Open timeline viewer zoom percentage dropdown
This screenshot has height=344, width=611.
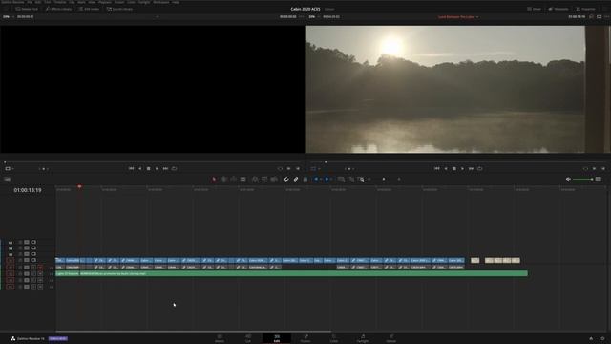(313, 17)
